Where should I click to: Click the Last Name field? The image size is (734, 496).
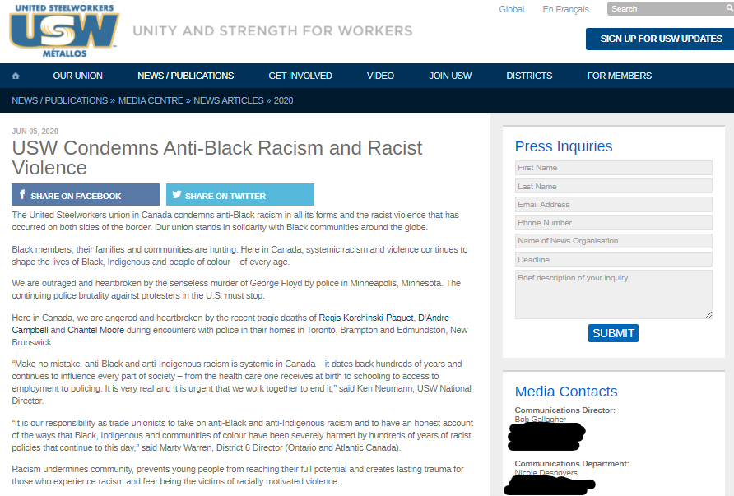(614, 186)
